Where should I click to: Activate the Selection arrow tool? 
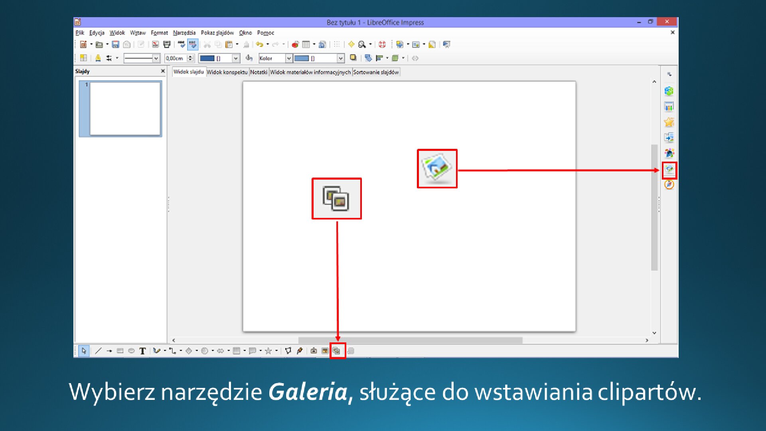(x=85, y=351)
